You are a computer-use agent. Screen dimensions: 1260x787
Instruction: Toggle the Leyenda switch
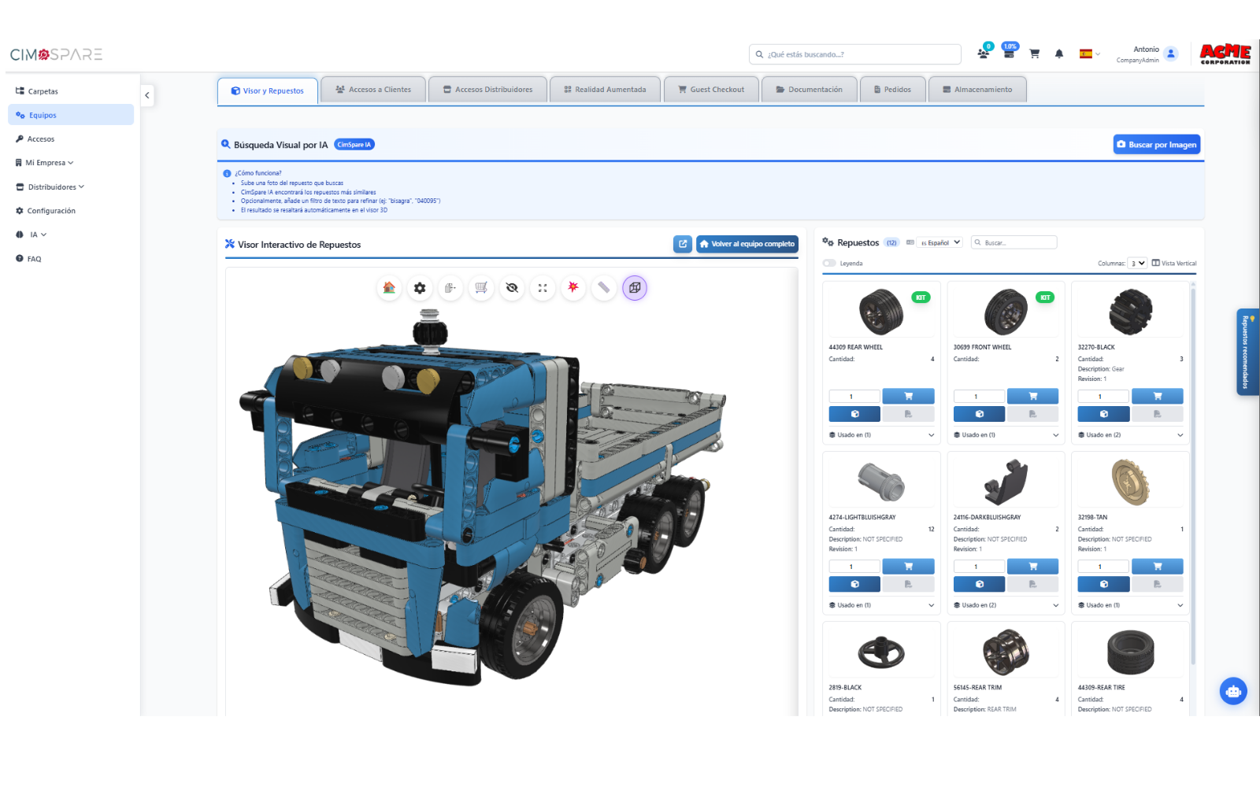pyautogui.click(x=829, y=264)
